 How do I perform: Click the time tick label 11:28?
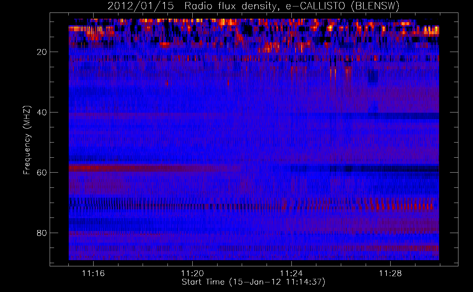(x=391, y=273)
